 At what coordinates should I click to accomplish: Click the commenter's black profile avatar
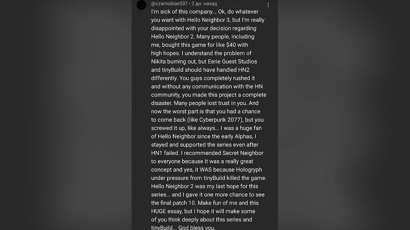click(x=141, y=5)
